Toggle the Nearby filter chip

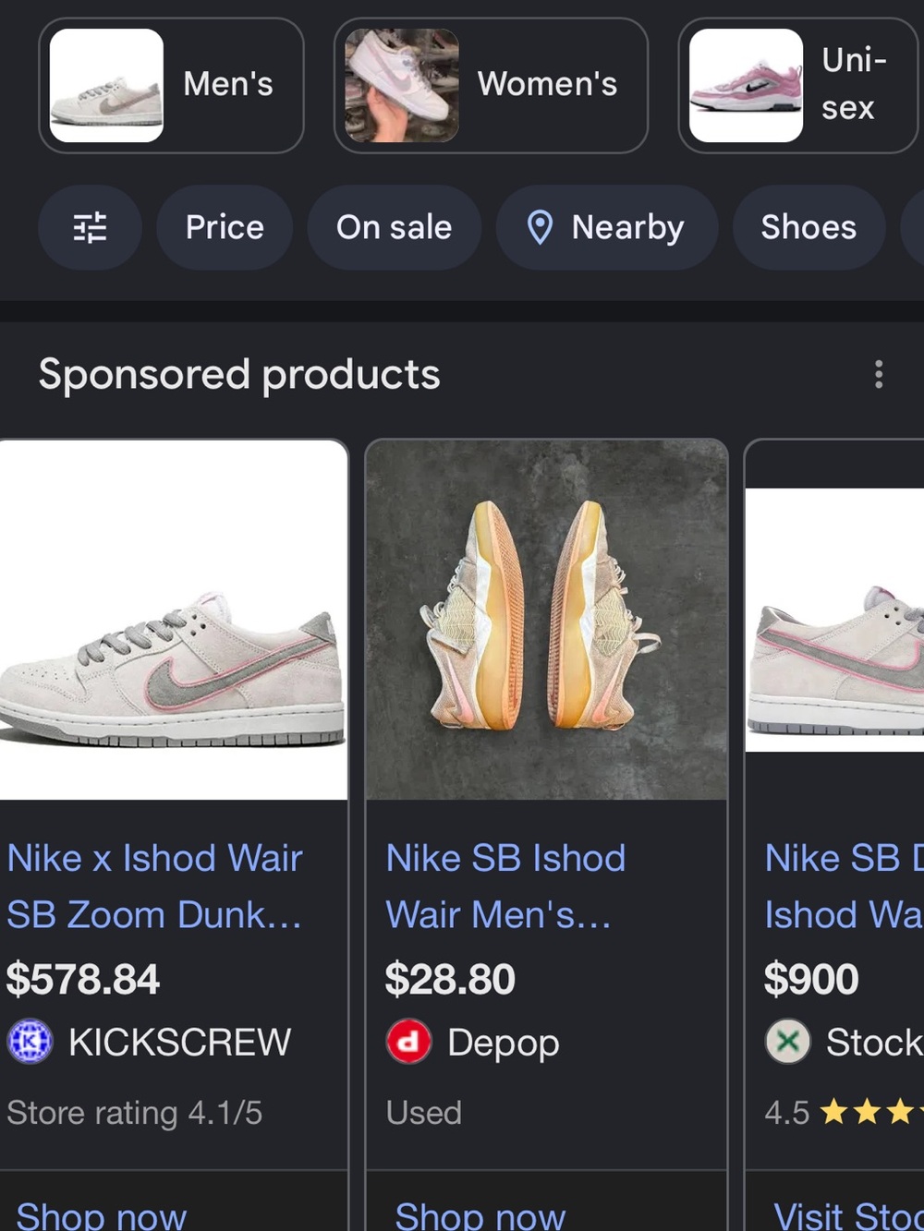tap(607, 227)
